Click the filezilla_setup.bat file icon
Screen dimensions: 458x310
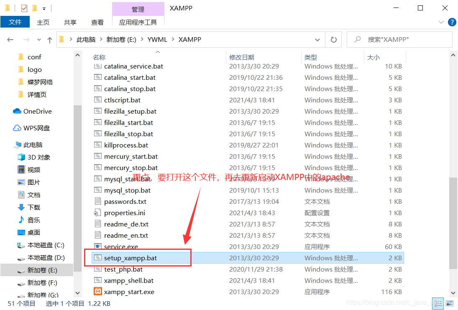tap(97, 111)
